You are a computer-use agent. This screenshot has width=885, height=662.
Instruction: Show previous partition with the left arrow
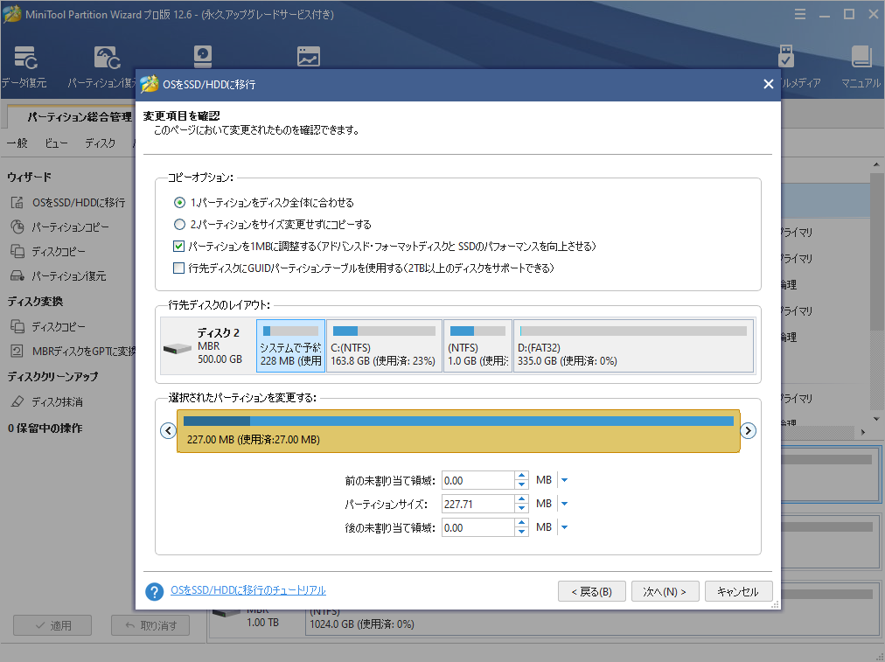(x=168, y=430)
